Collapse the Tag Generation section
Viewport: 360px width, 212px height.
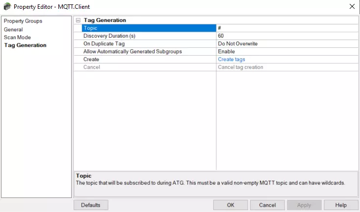(x=78, y=21)
